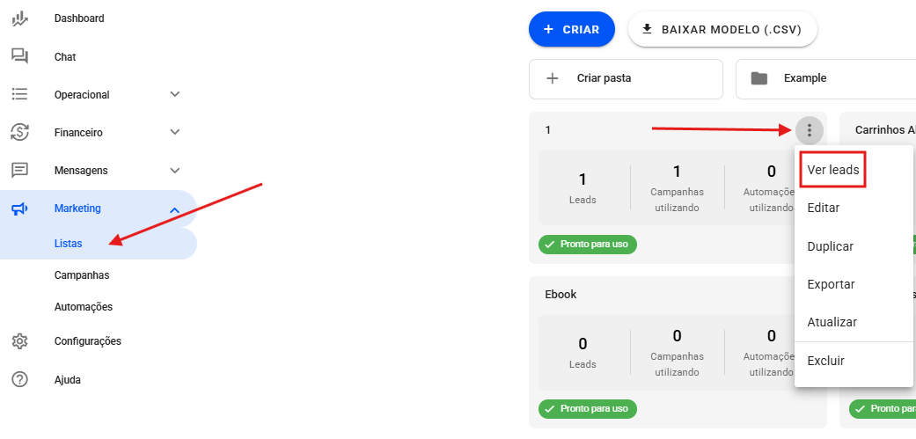This screenshot has width=916, height=439.
Task: Click the Marketing megaphone icon
Action: 19,209
